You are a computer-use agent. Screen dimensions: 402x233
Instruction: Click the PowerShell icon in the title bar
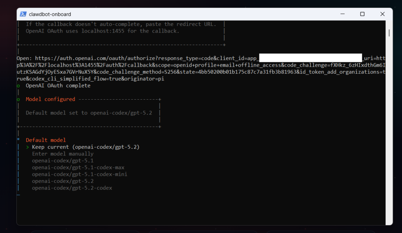23,14
